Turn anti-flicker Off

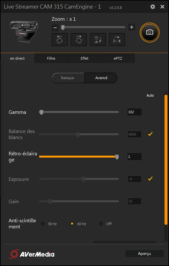click(x=101, y=224)
